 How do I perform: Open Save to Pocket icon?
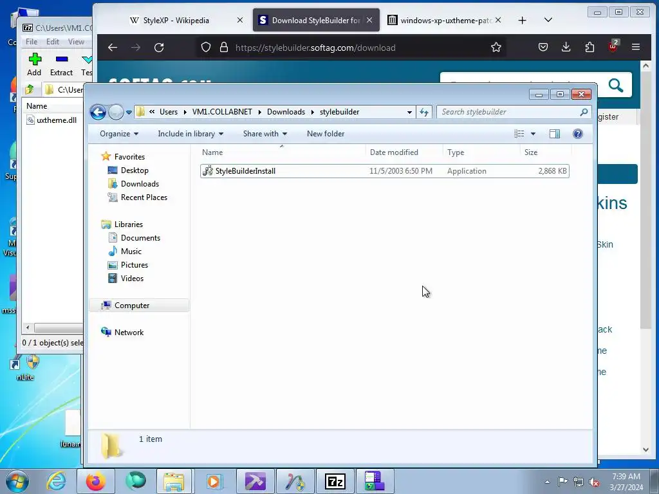[543, 48]
